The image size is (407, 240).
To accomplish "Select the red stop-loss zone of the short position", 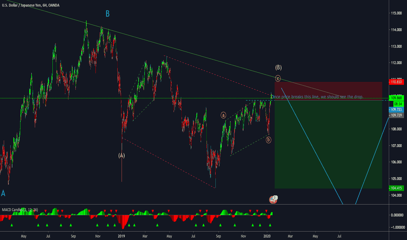I will [x=328, y=89].
